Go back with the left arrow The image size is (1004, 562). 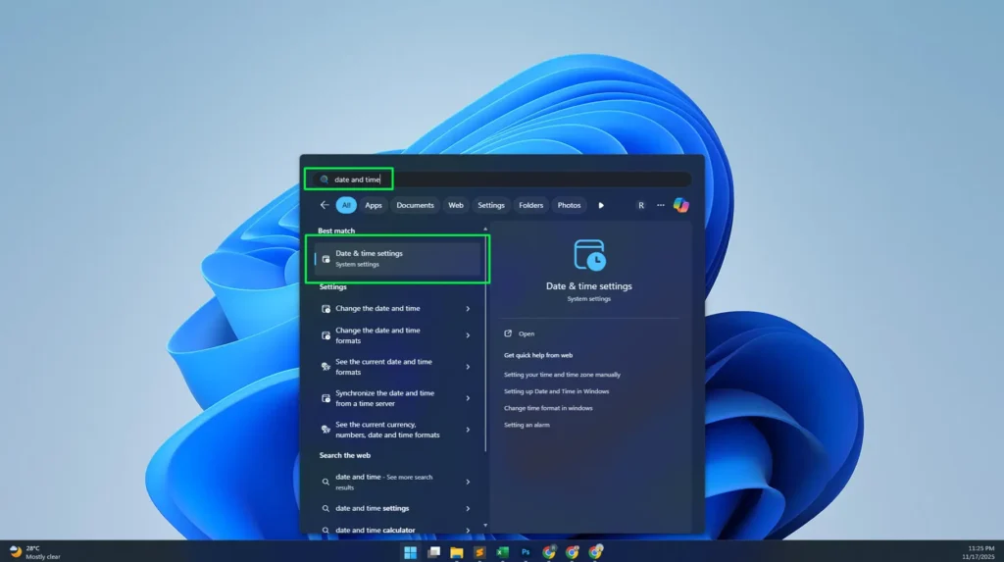[x=325, y=205]
